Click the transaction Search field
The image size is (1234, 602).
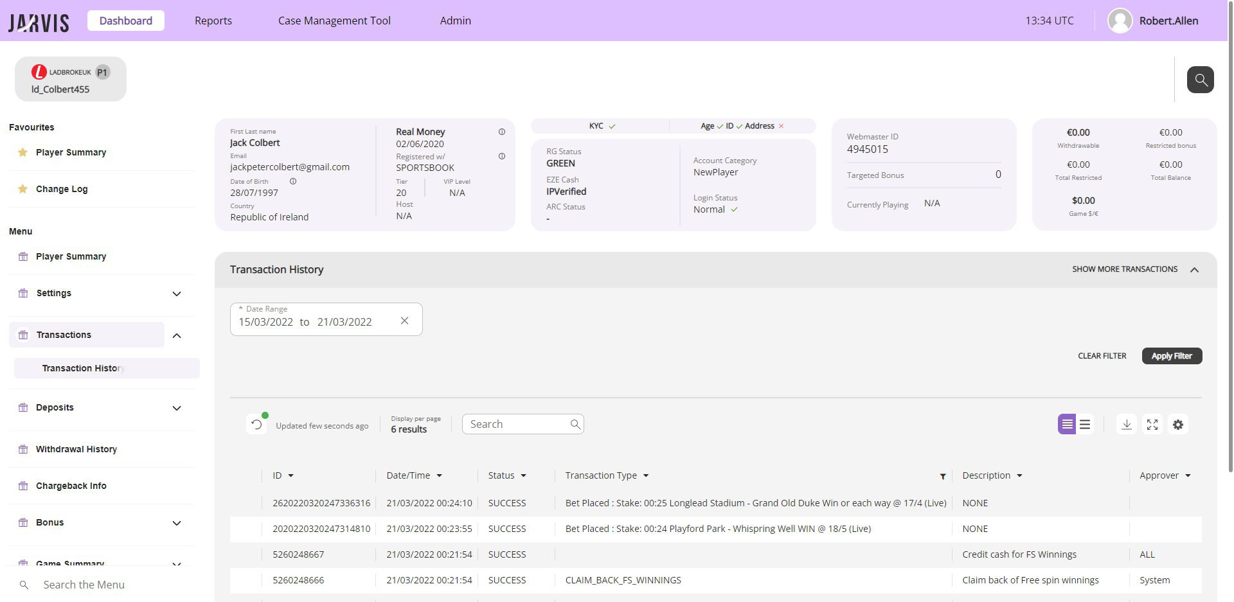pyautogui.click(x=523, y=424)
